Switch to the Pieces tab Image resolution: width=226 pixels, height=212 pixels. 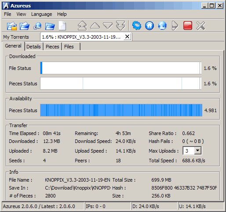point(52,47)
